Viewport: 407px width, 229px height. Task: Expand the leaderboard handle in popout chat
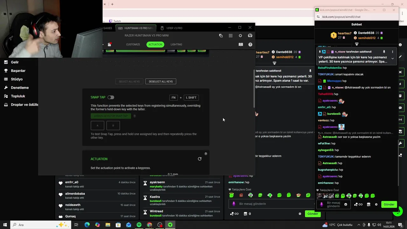click(357, 44)
